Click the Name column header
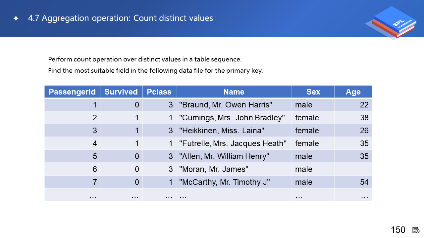424x238 pixels. point(234,92)
